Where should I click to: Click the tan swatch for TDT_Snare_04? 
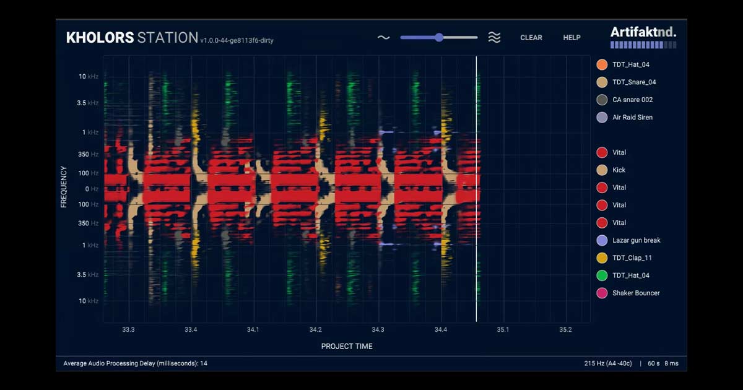[x=602, y=82]
